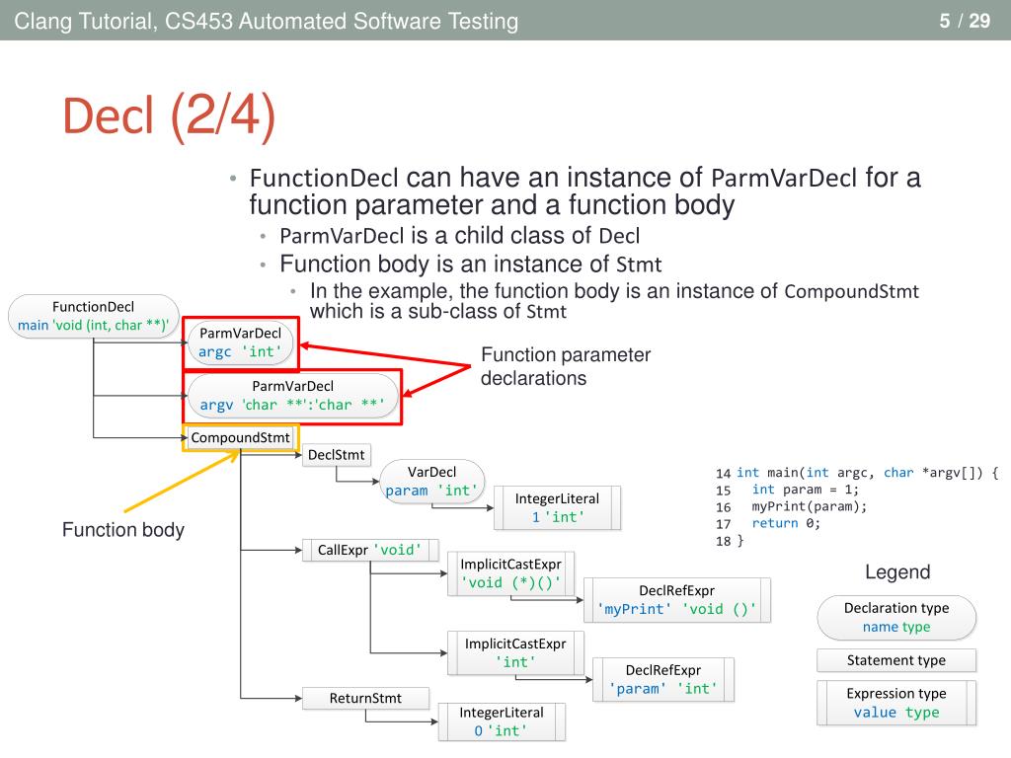1011x758 pixels.
Task: Click the 'Statement type' legend box
Action: click(896, 660)
